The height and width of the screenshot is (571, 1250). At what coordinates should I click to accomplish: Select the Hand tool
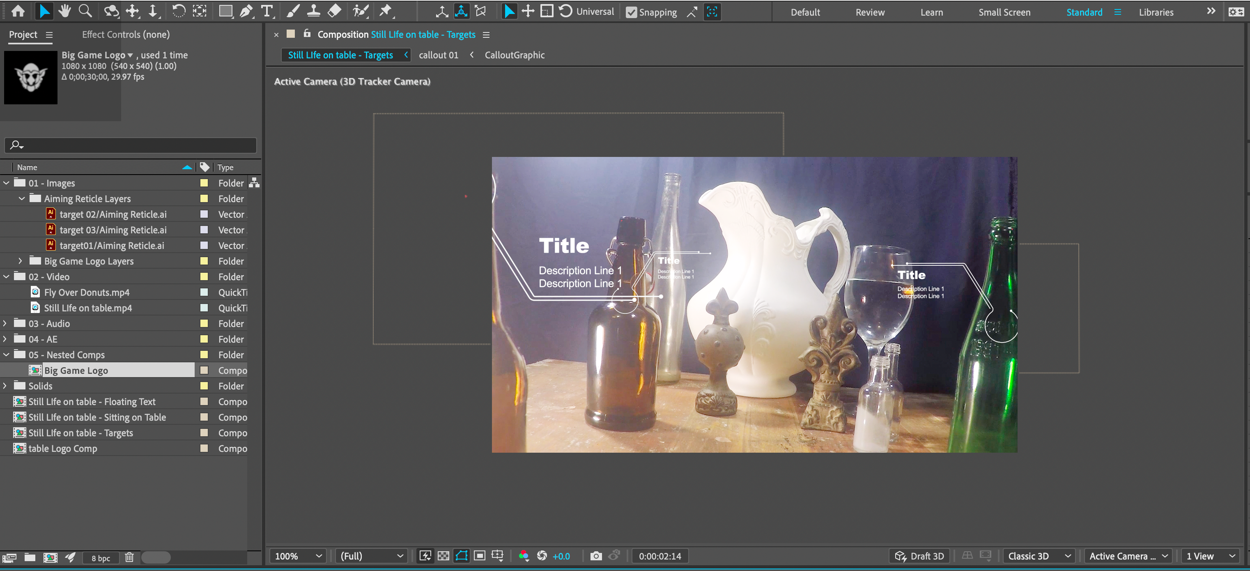tap(64, 11)
